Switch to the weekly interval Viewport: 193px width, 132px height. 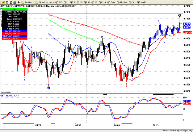[x=142, y=2]
